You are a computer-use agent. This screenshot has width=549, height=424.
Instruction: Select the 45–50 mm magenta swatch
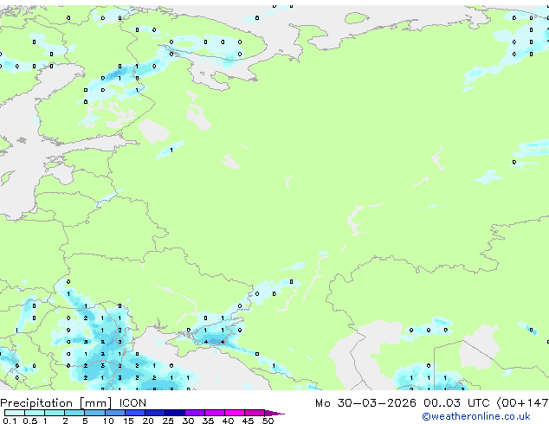255,413
